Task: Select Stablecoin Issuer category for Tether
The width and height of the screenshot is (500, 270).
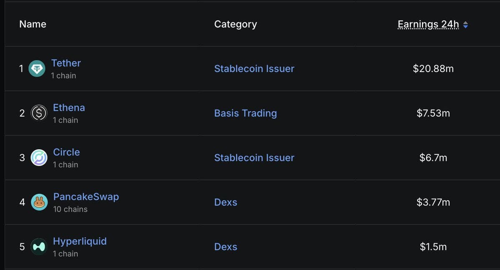Action: pos(254,68)
